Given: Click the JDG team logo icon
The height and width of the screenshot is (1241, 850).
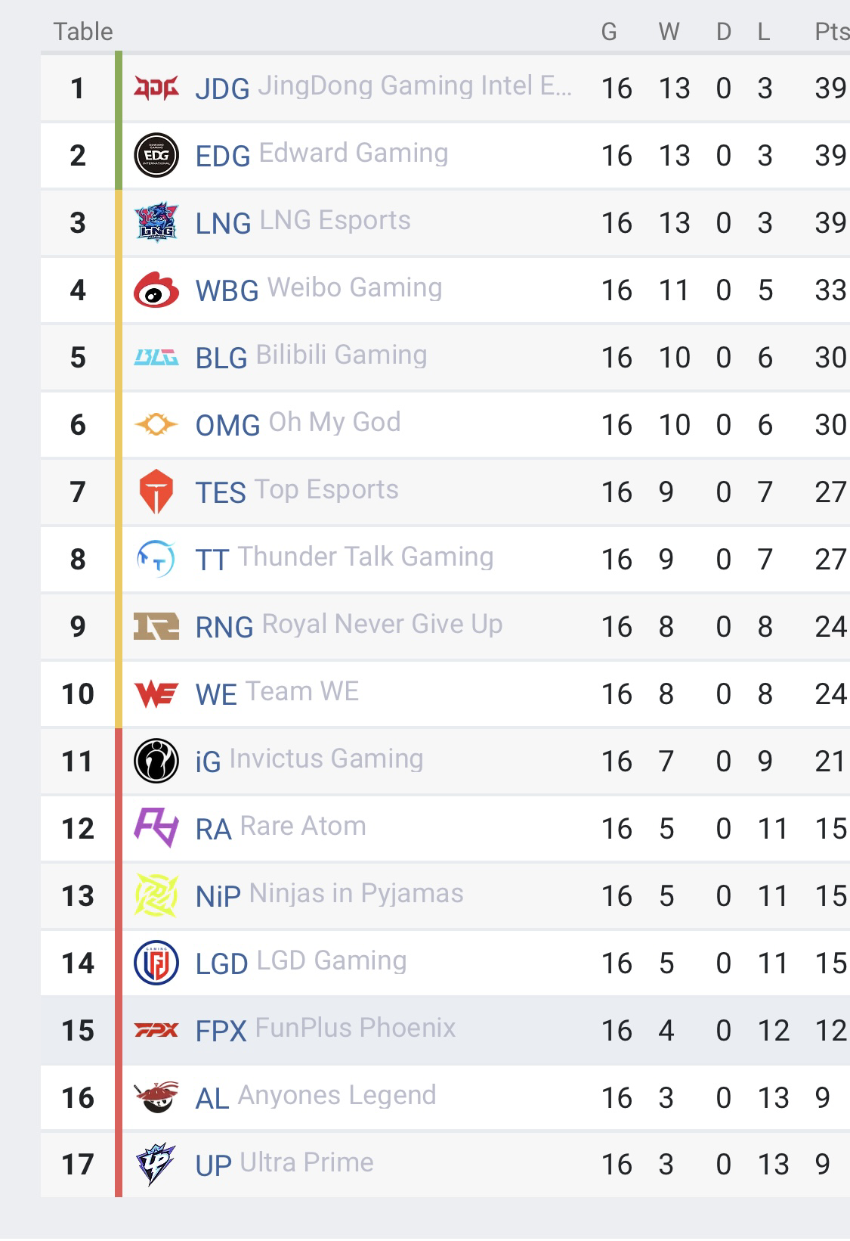Looking at the screenshot, I should (x=156, y=88).
